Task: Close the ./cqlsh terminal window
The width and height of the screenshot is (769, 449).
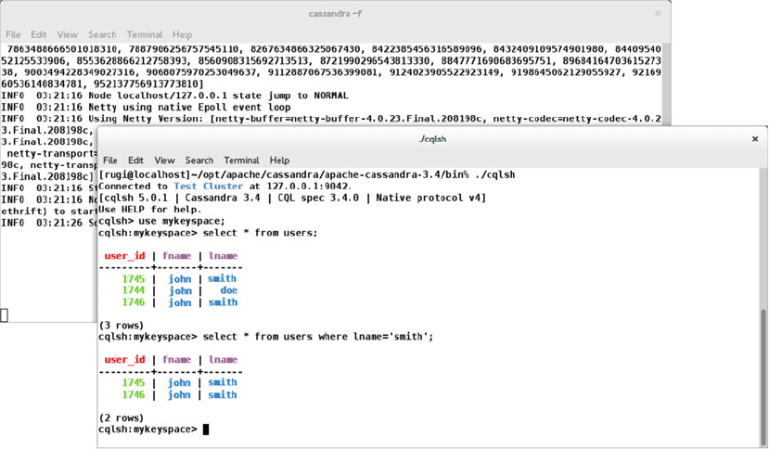Action: coord(755,139)
